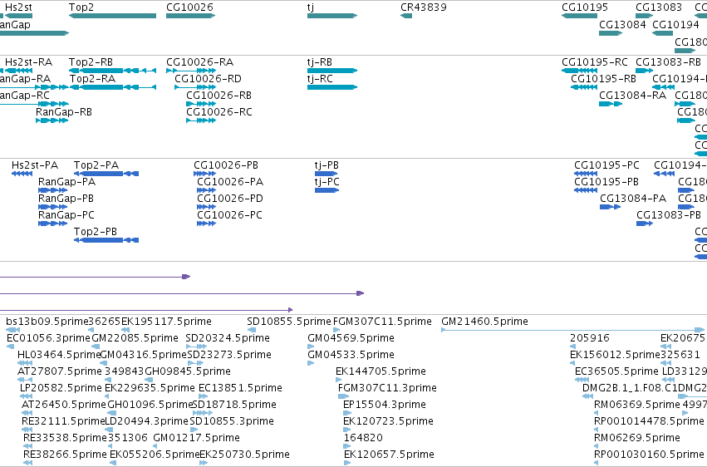The width and height of the screenshot is (707, 467).
Task: Select the RanGap-PA protein label
Action: coord(66,182)
